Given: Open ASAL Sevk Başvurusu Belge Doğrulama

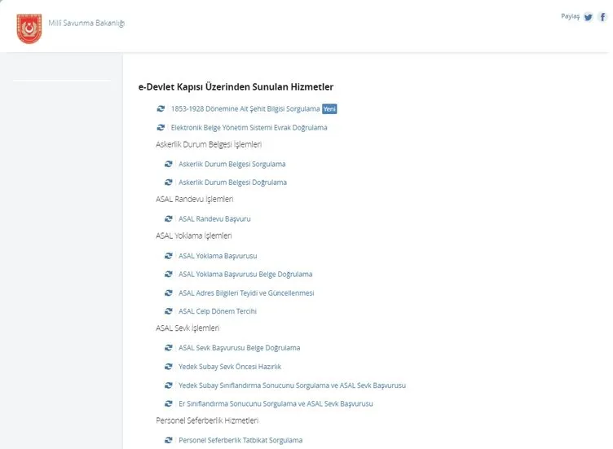Looking at the screenshot, I should coord(239,348).
